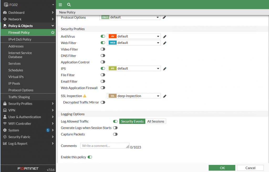Click the edit pencil next to Web Filter profile
This screenshot has height=172, width=269.
pos(165,43)
